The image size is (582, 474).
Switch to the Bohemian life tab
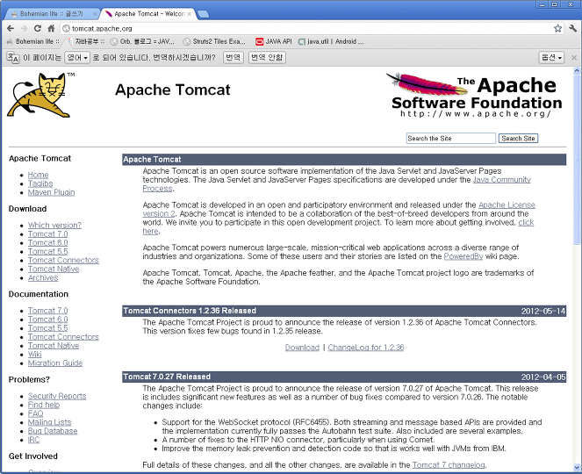point(52,14)
